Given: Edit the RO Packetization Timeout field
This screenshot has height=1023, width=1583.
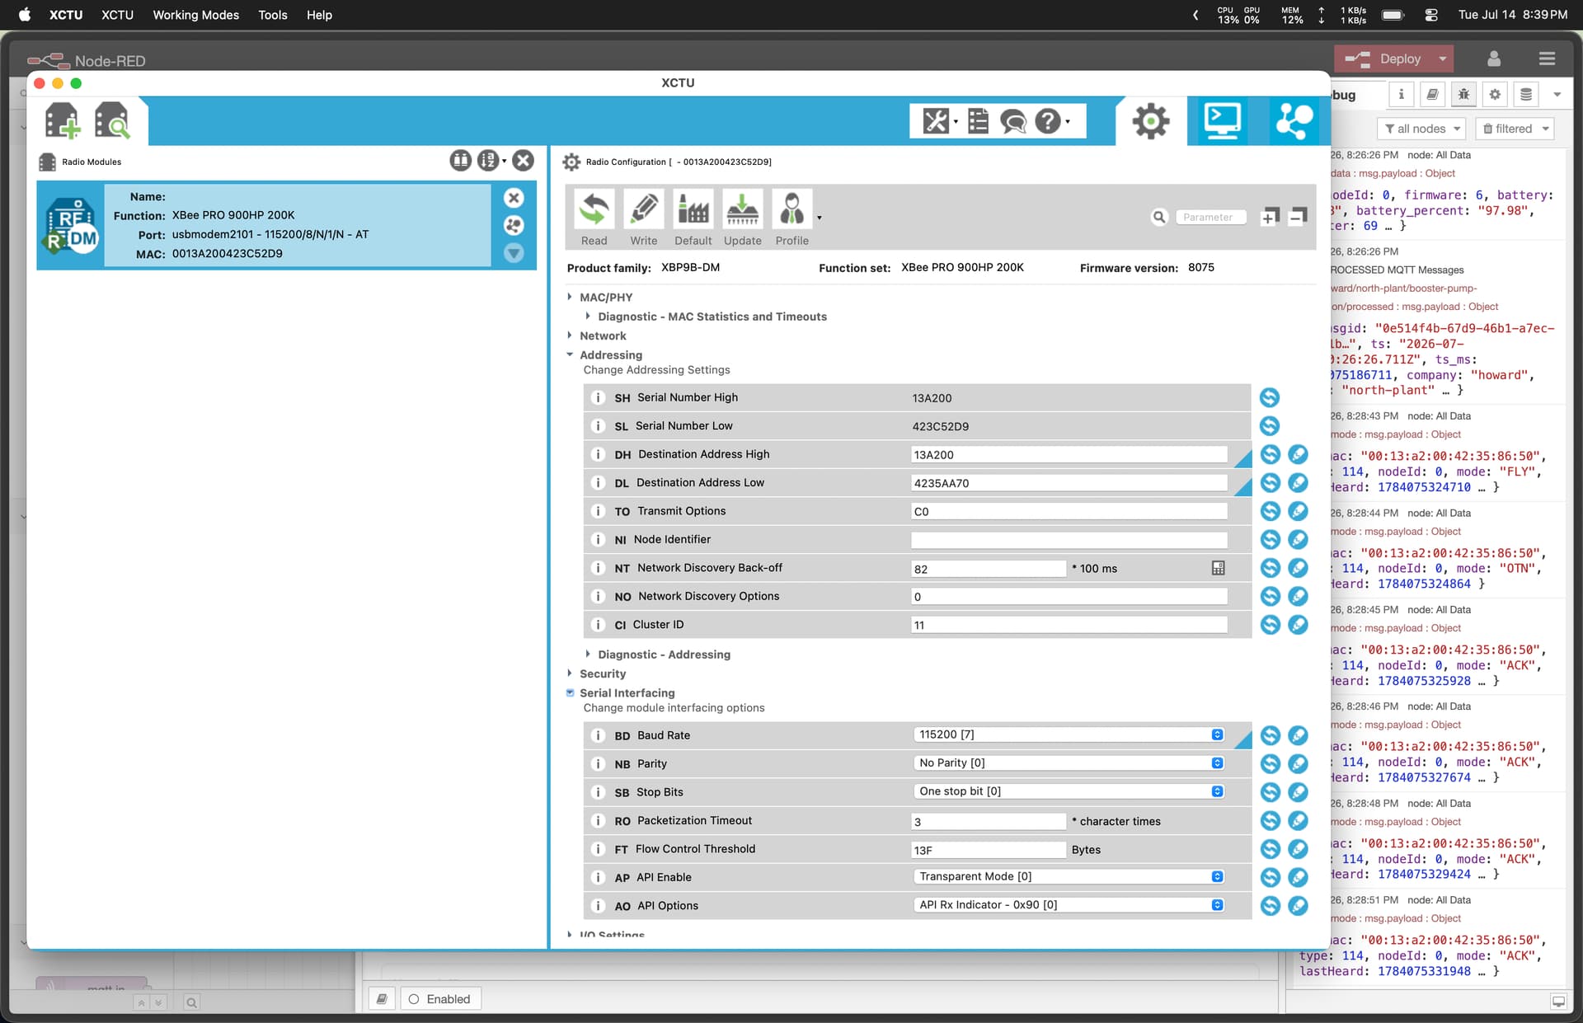Looking at the screenshot, I should [x=989, y=822].
